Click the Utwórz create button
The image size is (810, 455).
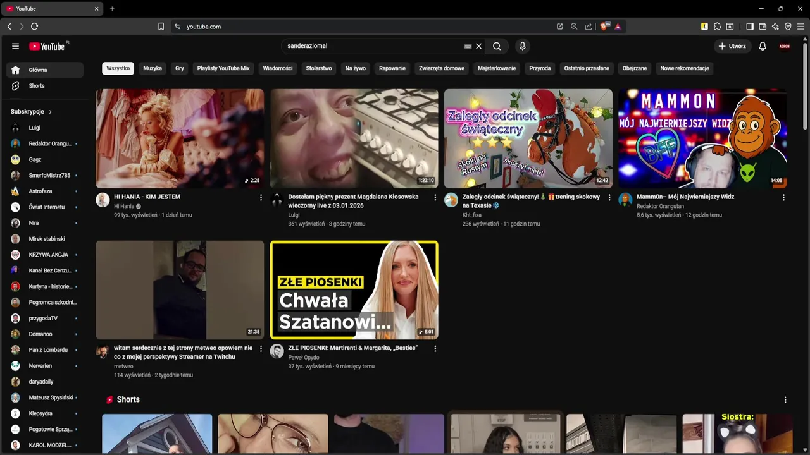[x=732, y=46]
